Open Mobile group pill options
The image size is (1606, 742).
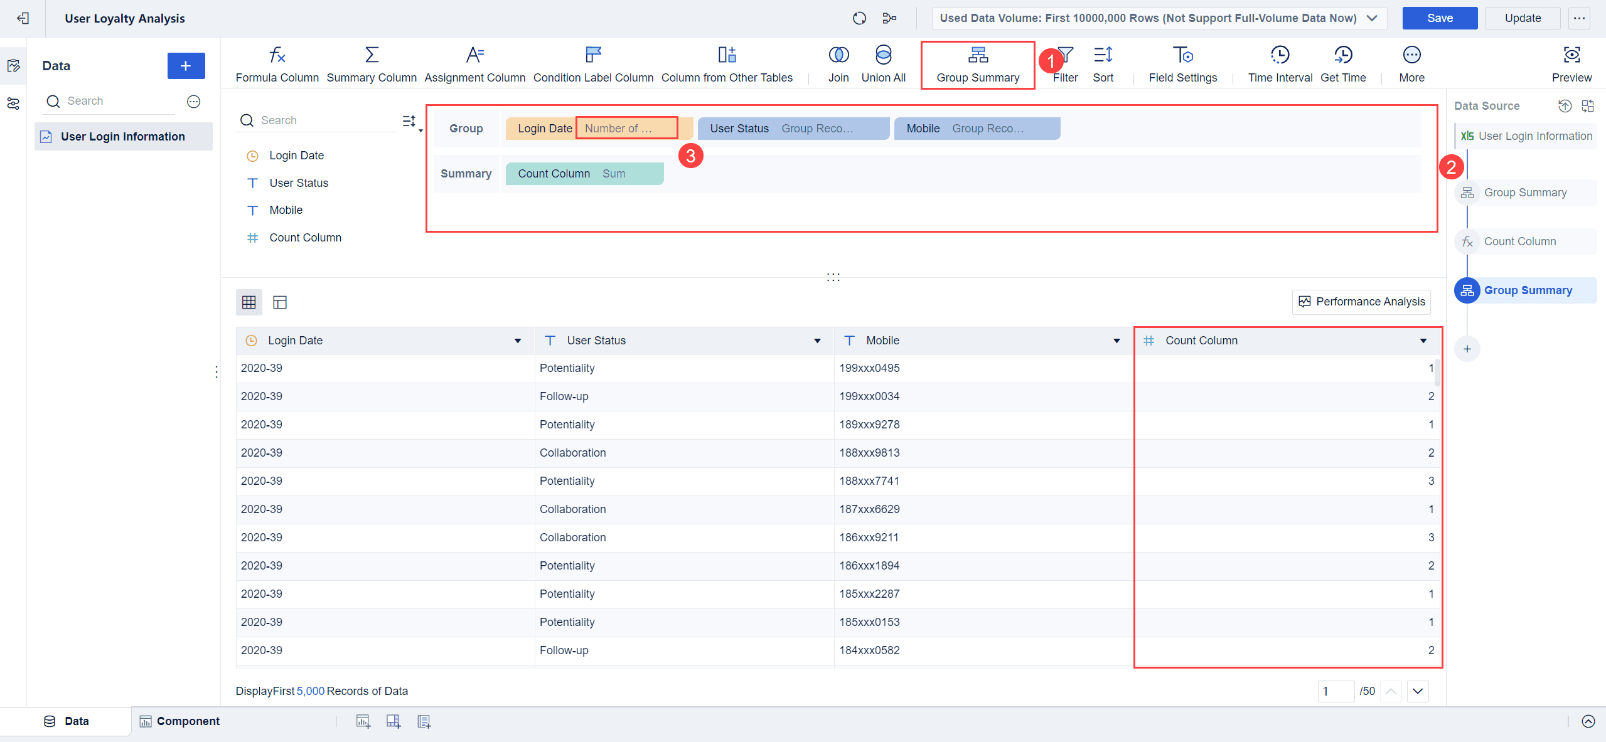(x=977, y=129)
